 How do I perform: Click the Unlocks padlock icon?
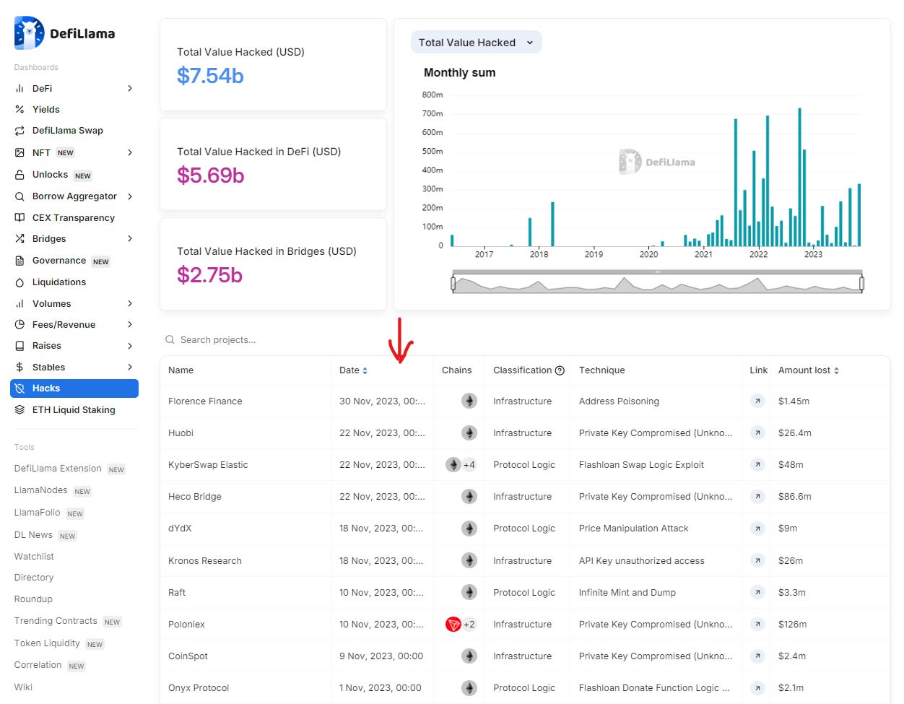19,175
